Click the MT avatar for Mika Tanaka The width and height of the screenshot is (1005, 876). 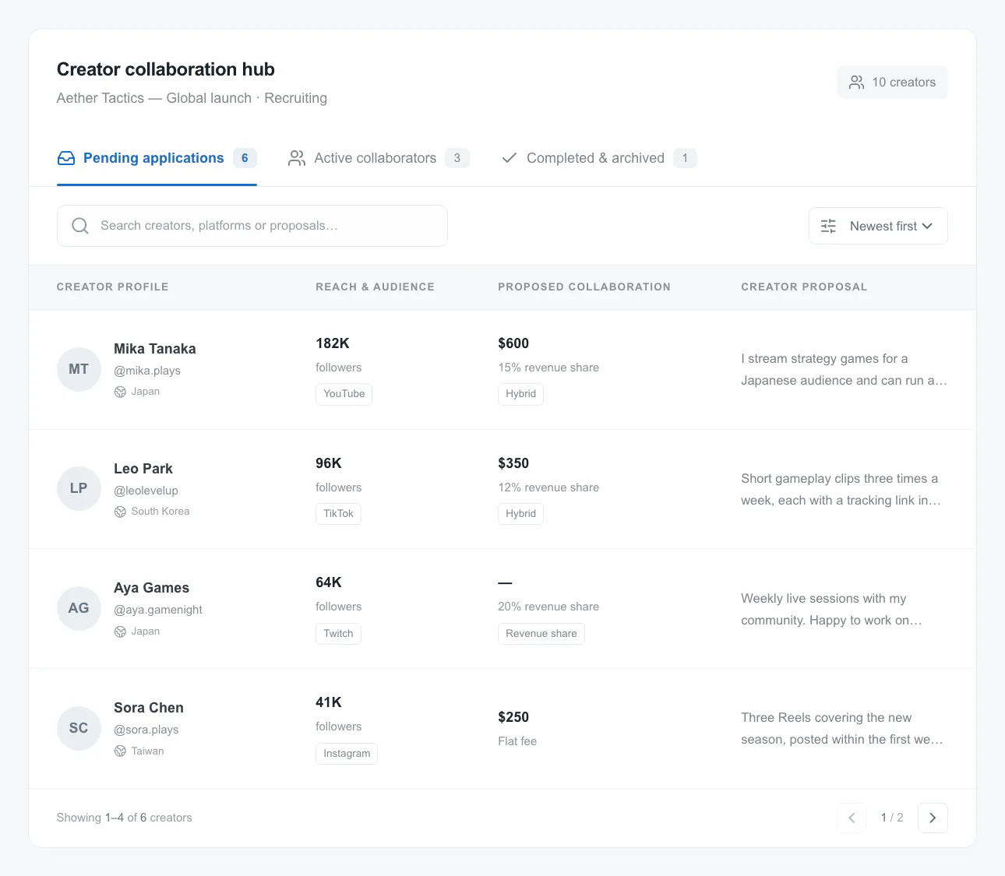tap(79, 369)
